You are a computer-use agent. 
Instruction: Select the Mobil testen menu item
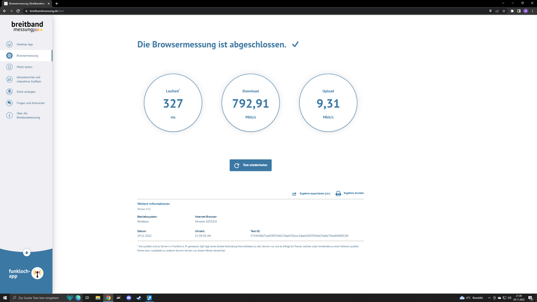24,67
